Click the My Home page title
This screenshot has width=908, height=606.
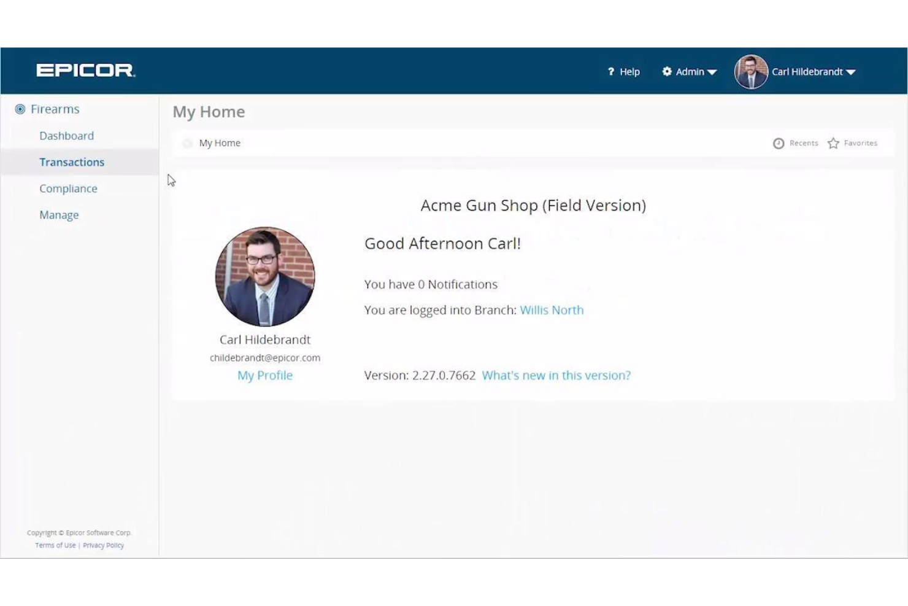coord(209,112)
